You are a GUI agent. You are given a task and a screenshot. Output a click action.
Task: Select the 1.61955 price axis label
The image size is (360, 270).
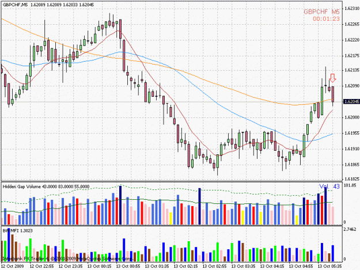(x=352, y=133)
